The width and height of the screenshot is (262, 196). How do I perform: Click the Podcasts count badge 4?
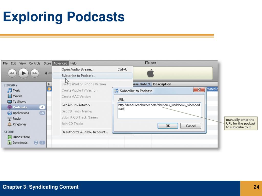[42, 107]
